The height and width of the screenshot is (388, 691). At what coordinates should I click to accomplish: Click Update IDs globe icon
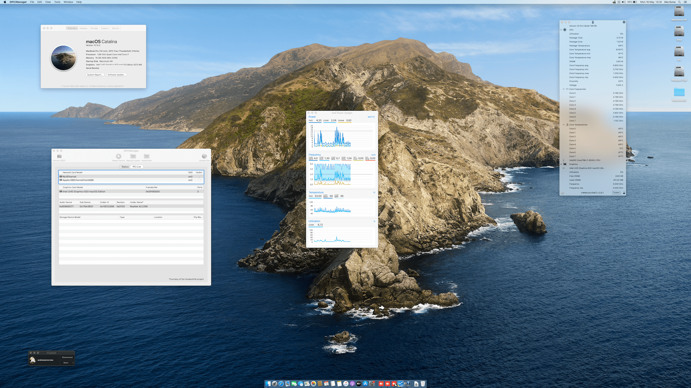pos(204,156)
